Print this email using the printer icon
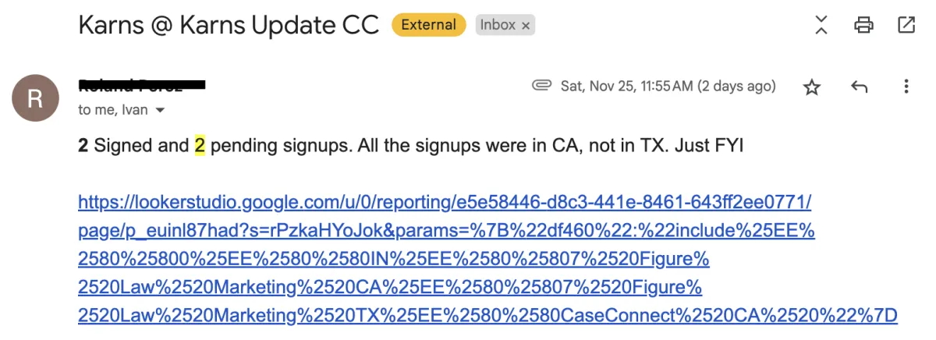Image resolution: width=936 pixels, height=340 pixels. coord(863,25)
